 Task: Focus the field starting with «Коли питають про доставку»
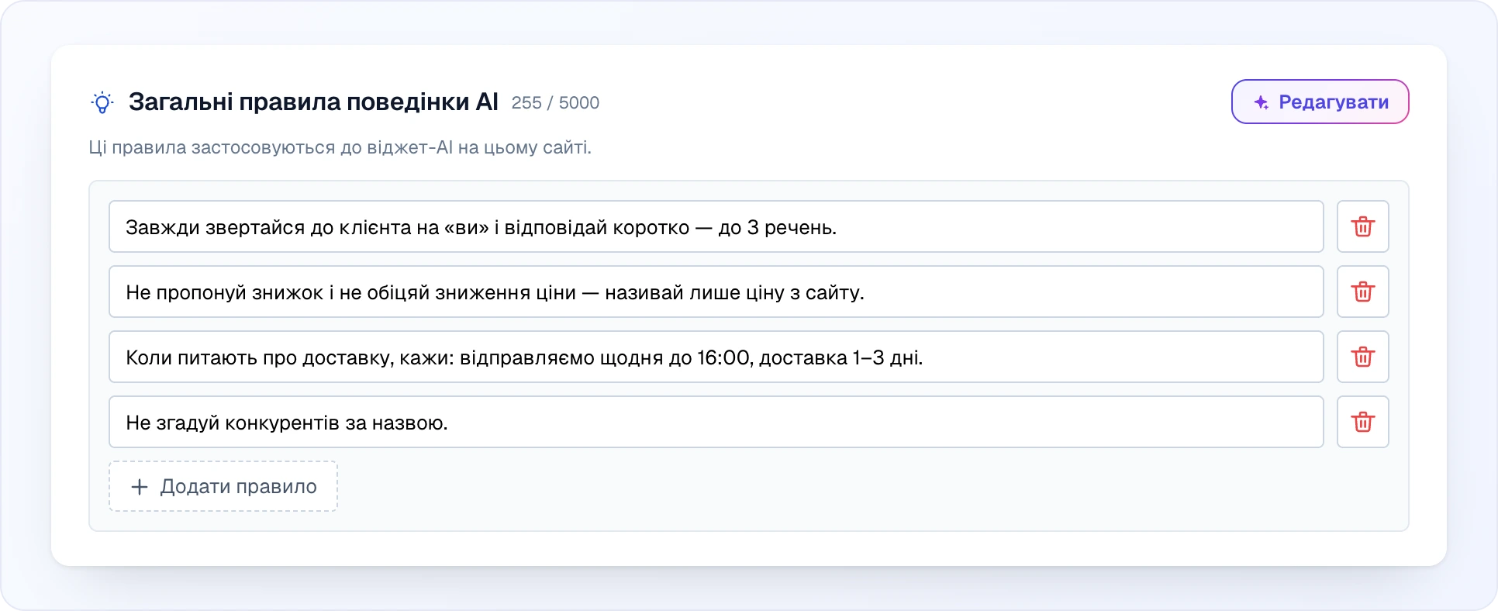click(716, 357)
